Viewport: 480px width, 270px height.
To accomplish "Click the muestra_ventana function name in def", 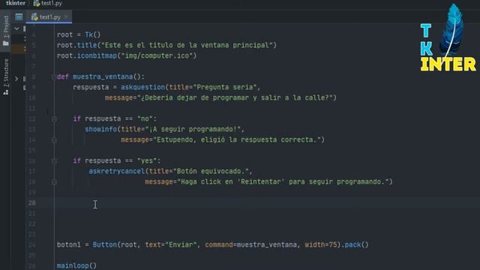I will point(103,76).
